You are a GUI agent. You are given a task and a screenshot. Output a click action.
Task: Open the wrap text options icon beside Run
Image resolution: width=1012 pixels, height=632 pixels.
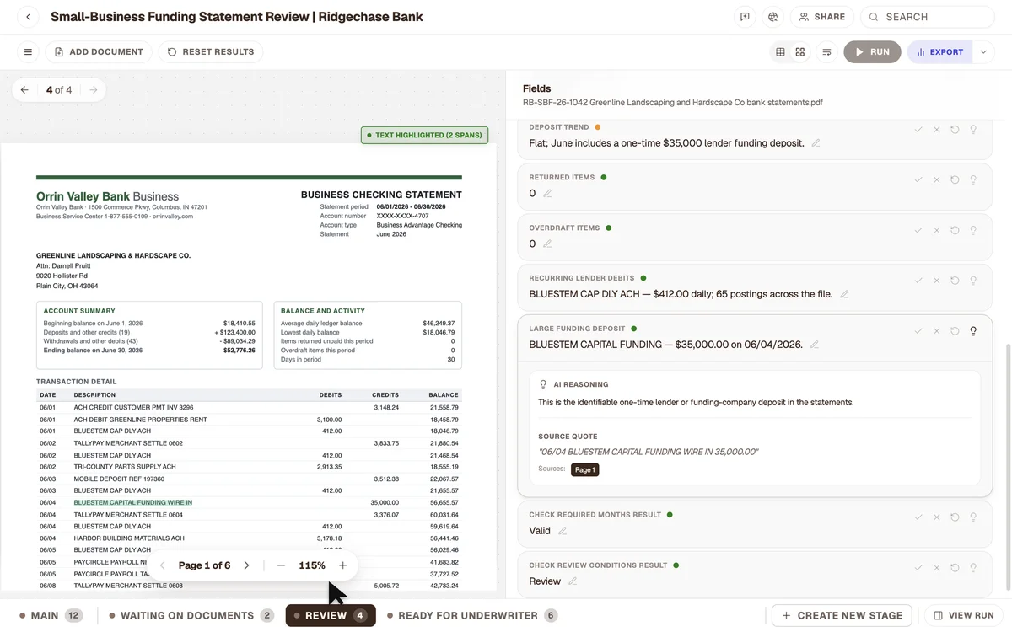tap(826, 52)
